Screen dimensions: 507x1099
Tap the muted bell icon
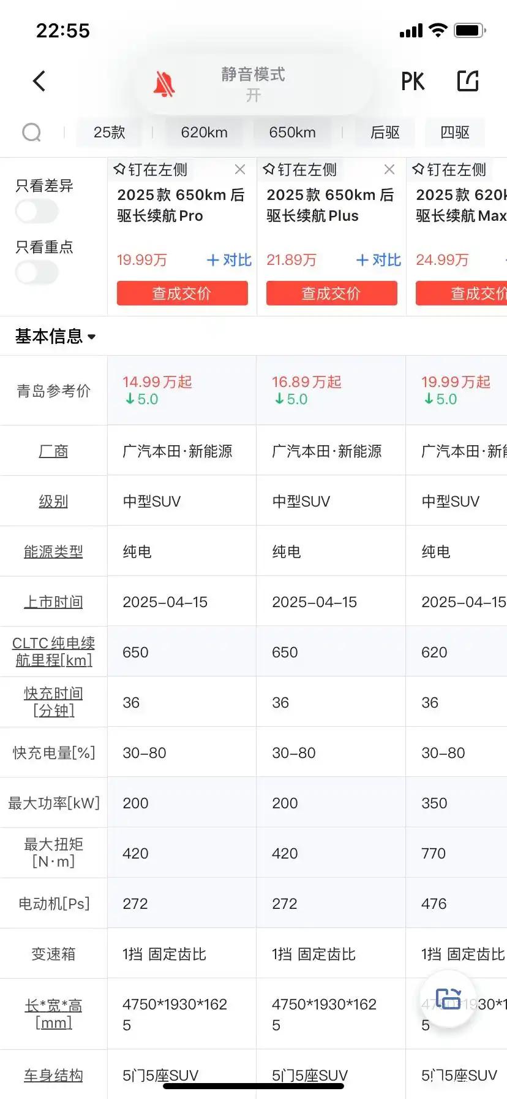pyautogui.click(x=164, y=84)
